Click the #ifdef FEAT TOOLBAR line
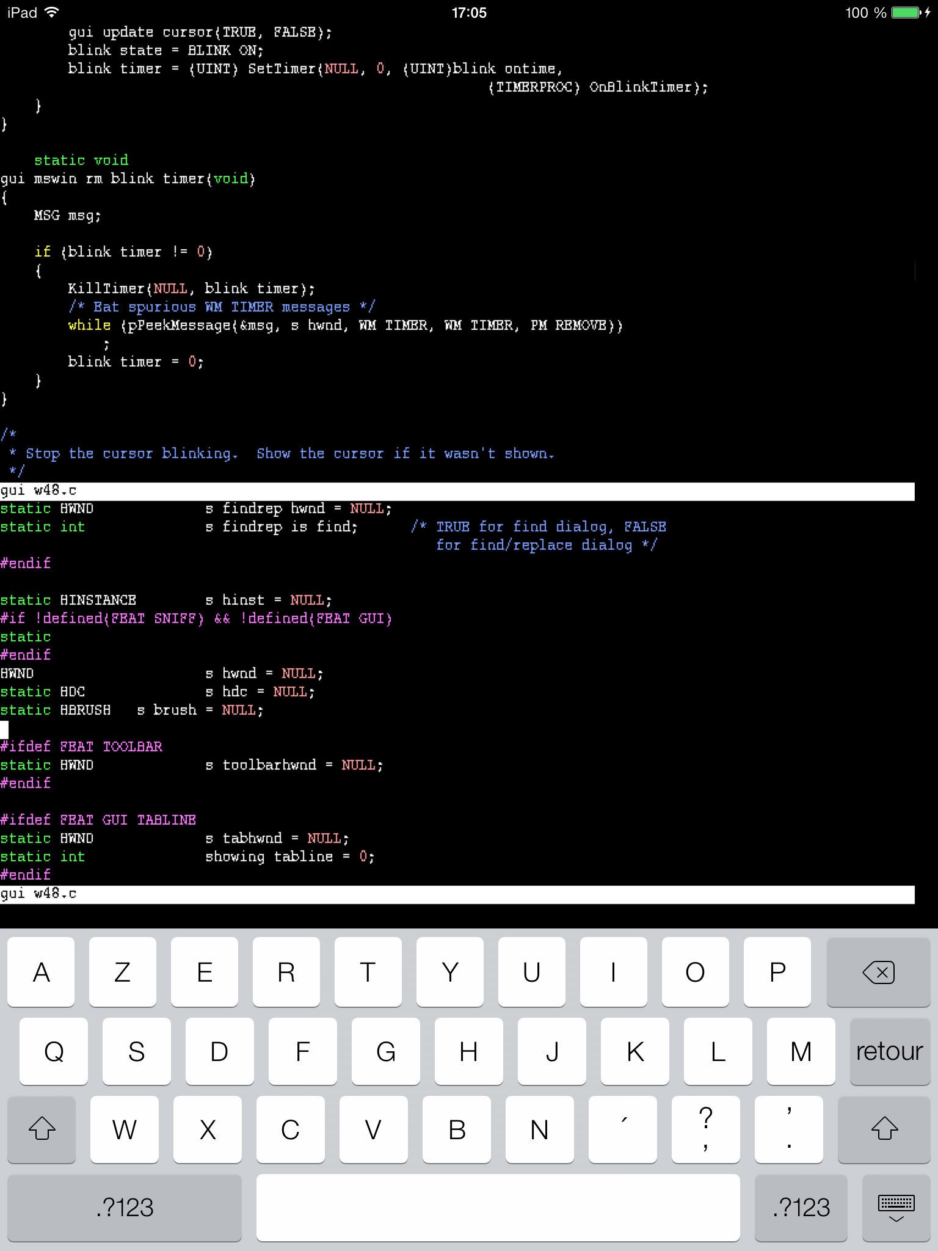938x1251 pixels. point(82,746)
